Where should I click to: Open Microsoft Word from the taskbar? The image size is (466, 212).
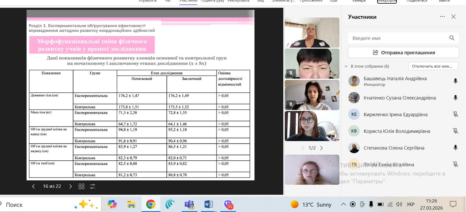(209, 204)
